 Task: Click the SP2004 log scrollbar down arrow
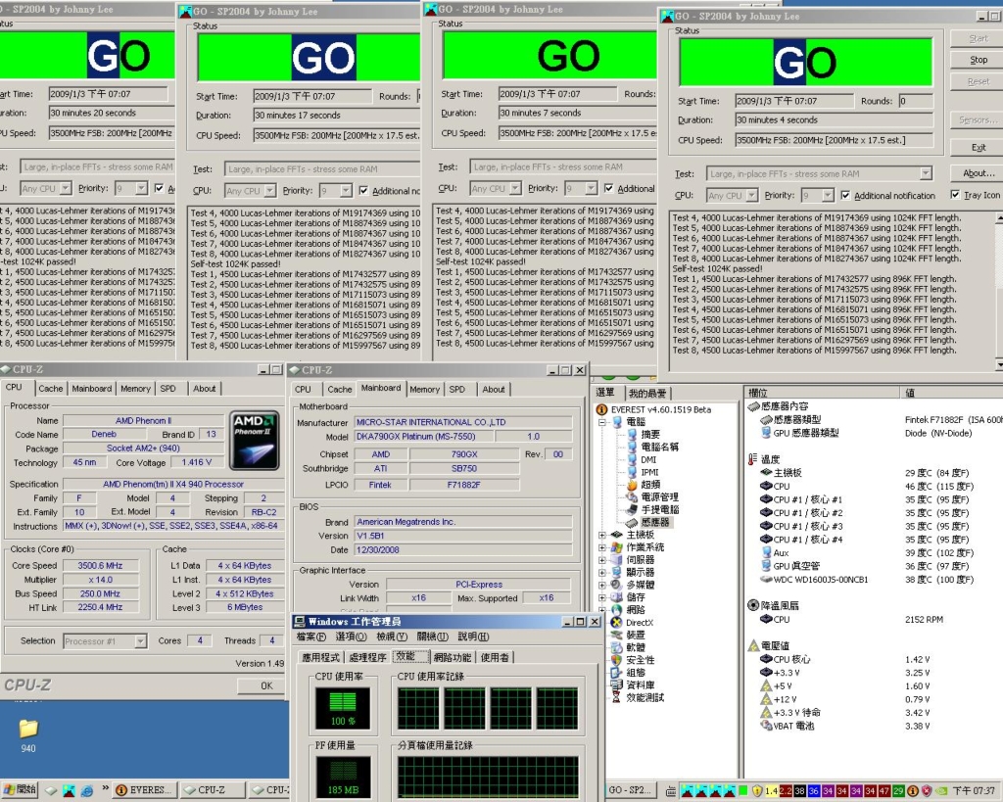tap(999, 365)
